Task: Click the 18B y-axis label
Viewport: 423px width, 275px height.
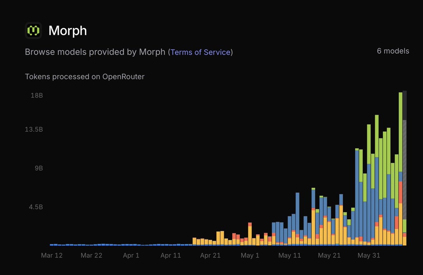Action: pyautogui.click(x=36, y=96)
